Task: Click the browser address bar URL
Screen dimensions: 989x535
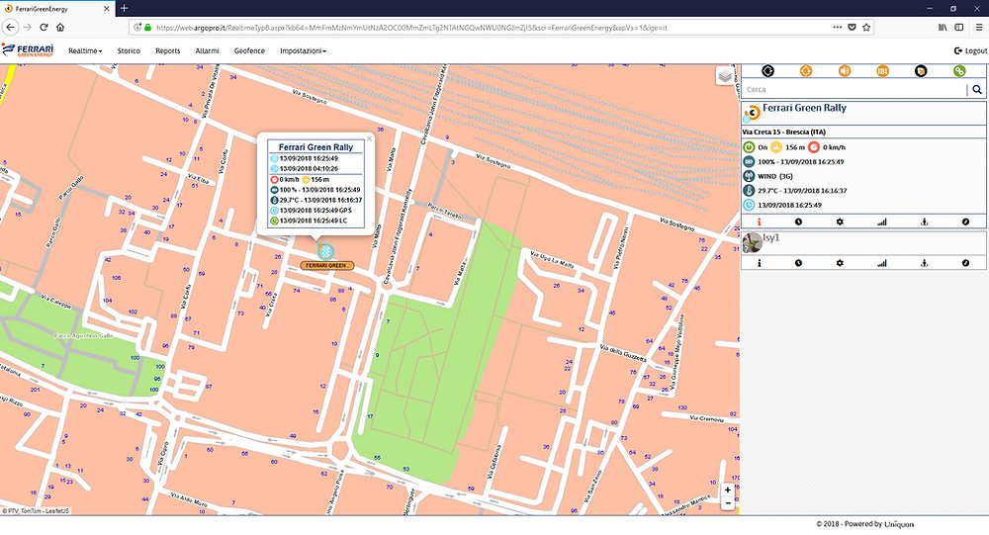Action: click(x=411, y=28)
